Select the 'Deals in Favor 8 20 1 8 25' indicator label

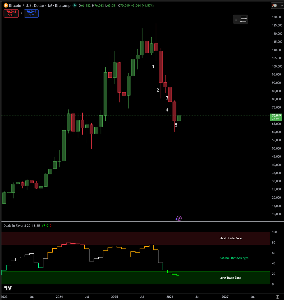[x=22, y=225]
